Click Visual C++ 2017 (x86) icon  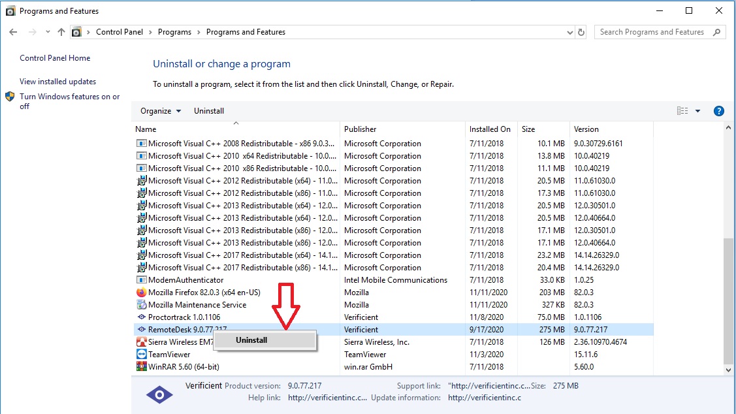[141, 268]
